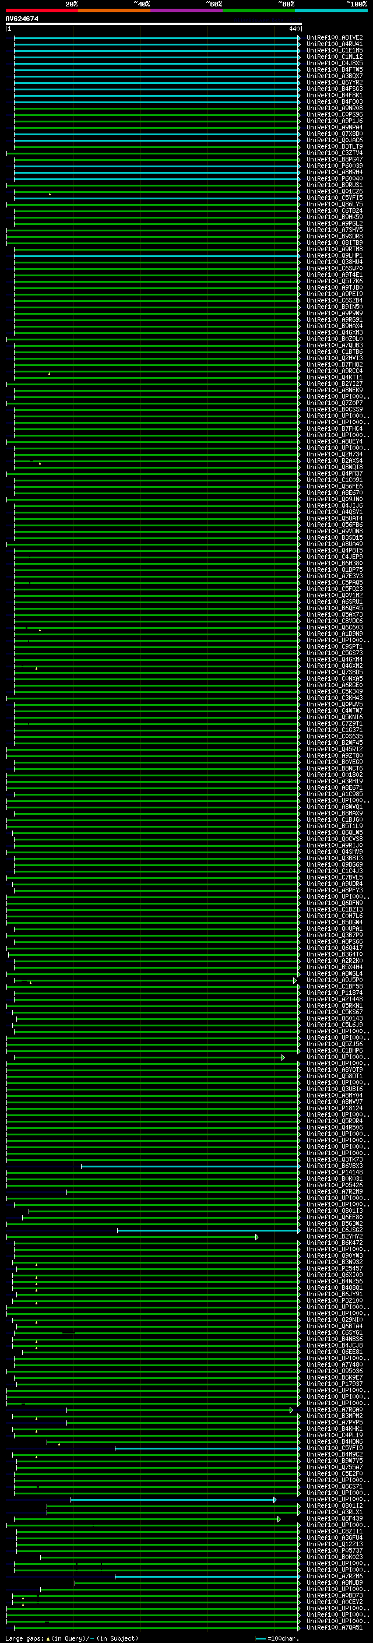This screenshot has height=1643, width=373.
Task: Click the cyan alignment bar for UniRef100_Q9LHP1
Action: 157,256
